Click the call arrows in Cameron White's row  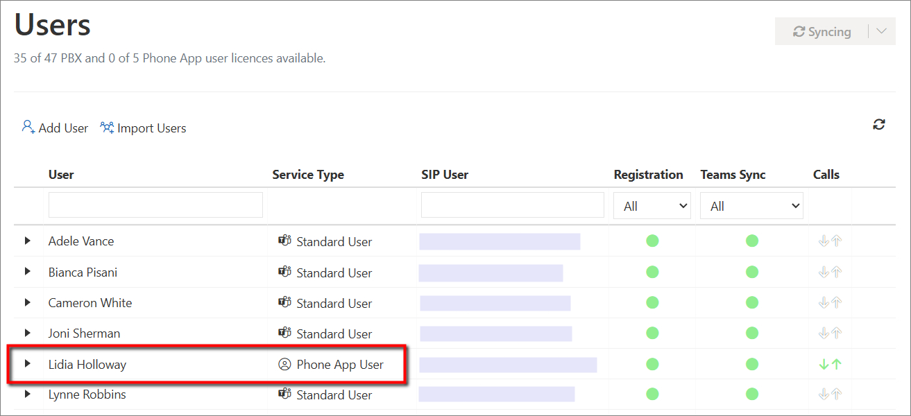point(830,303)
